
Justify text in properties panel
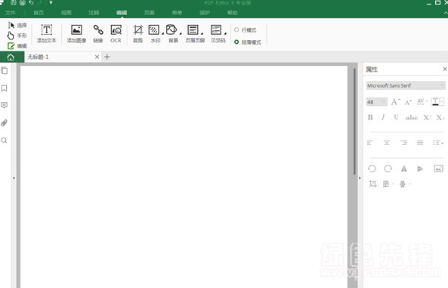[420, 143]
